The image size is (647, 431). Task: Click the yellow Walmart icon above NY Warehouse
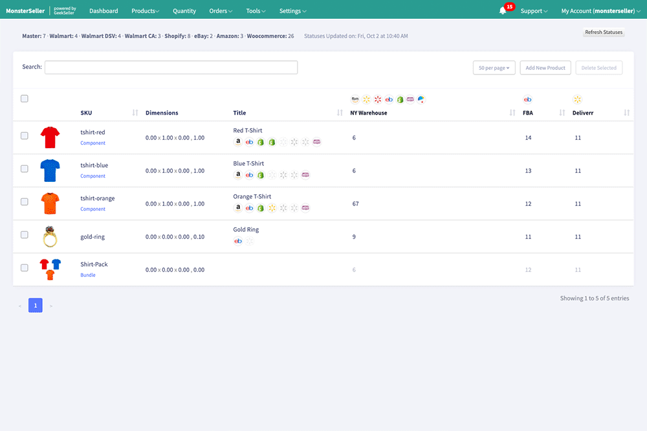click(366, 100)
